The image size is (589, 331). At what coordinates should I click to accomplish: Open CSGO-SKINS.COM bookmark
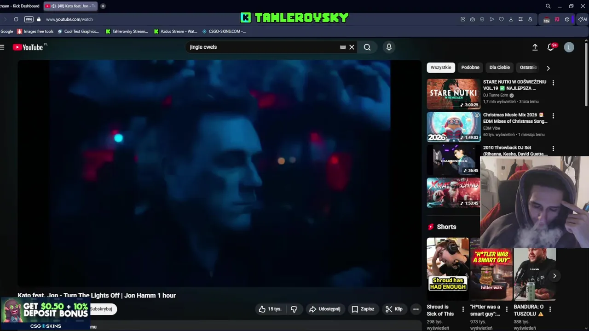point(224,31)
